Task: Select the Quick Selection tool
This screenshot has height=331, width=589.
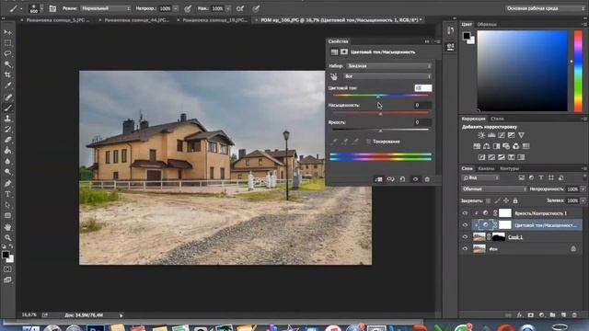Action: point(7,64)
